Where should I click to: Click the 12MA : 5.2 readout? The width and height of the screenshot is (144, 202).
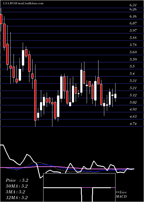click(x=17, y=198)
